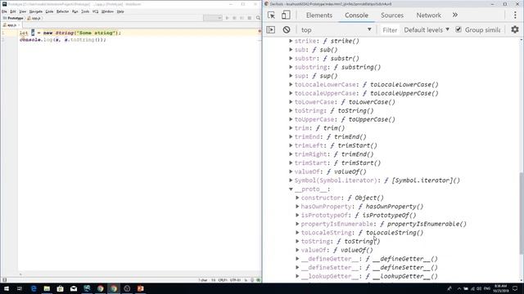The image size is (524, 294).
Task: Open Task View on the taskbar
Action: pos(20,288)
